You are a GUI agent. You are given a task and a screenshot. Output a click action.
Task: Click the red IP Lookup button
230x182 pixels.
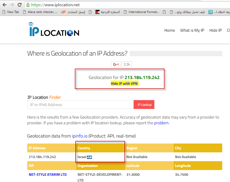tap(144, 105)
